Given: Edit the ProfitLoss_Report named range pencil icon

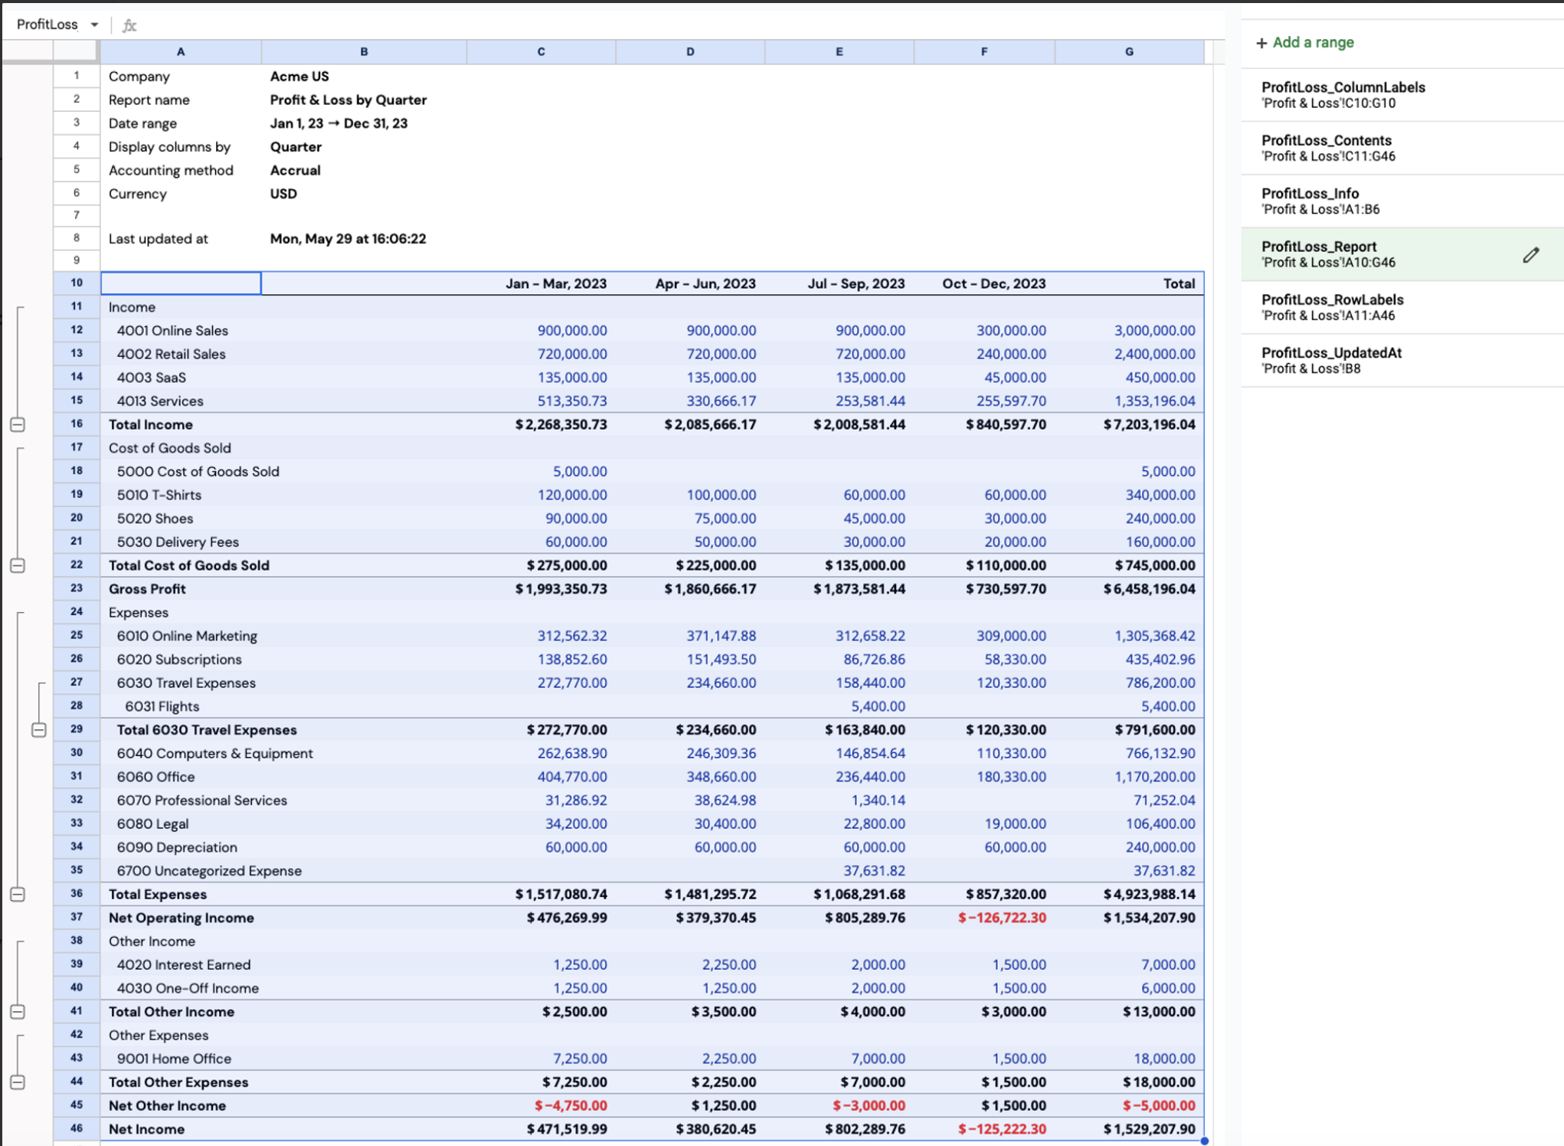Looking at the screenshot, I should coord(1530,255).
